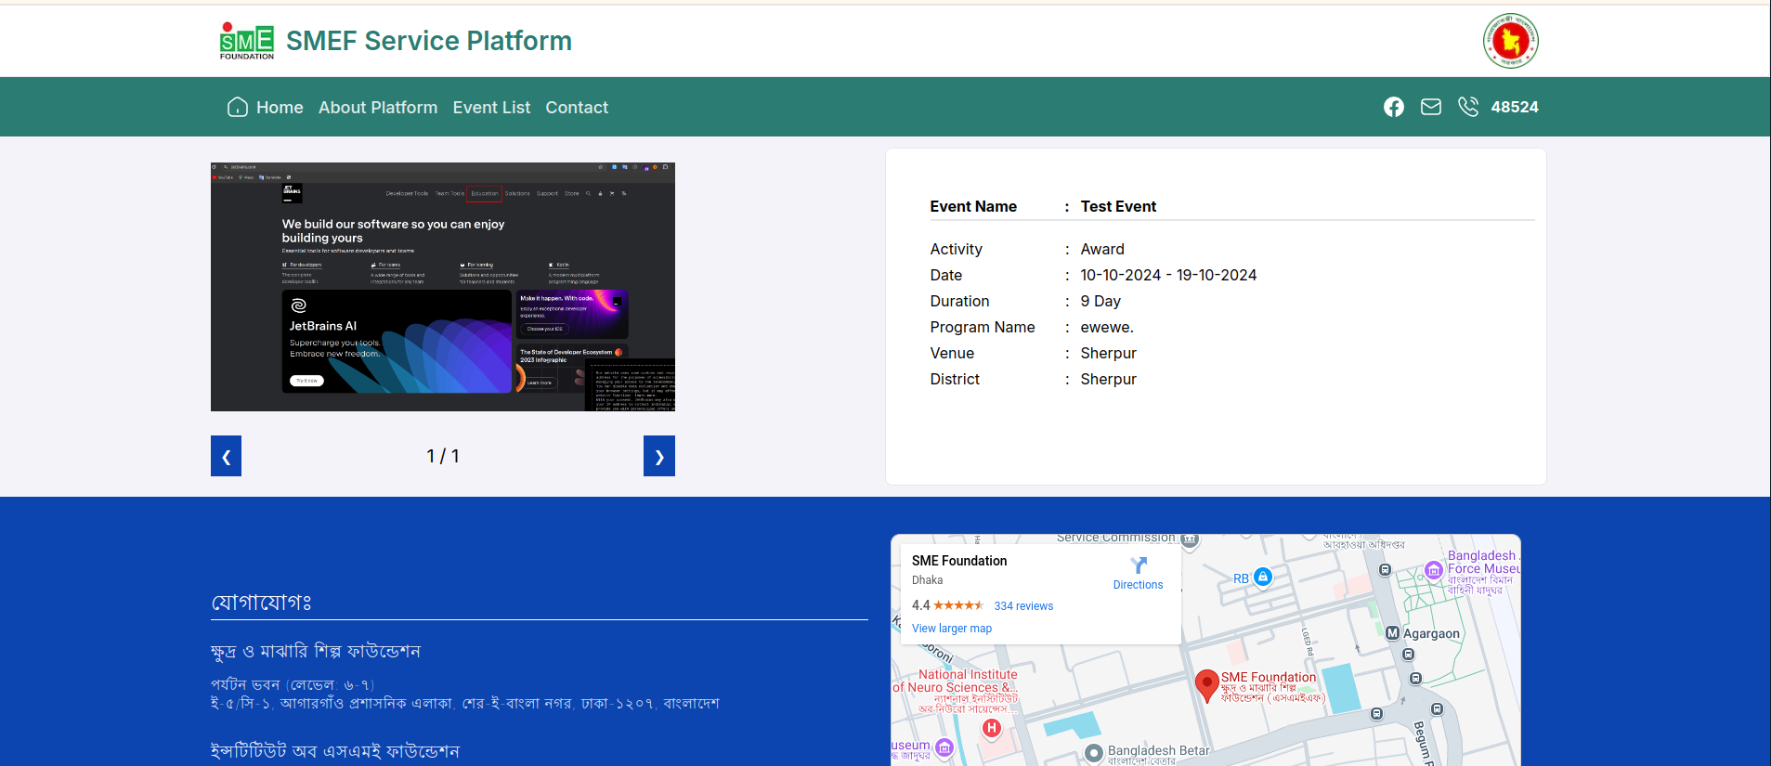The width and height of the screenshot is (1771, 766).
Task: Click the hotline number 48524
Action: (x=1515, y=107)
